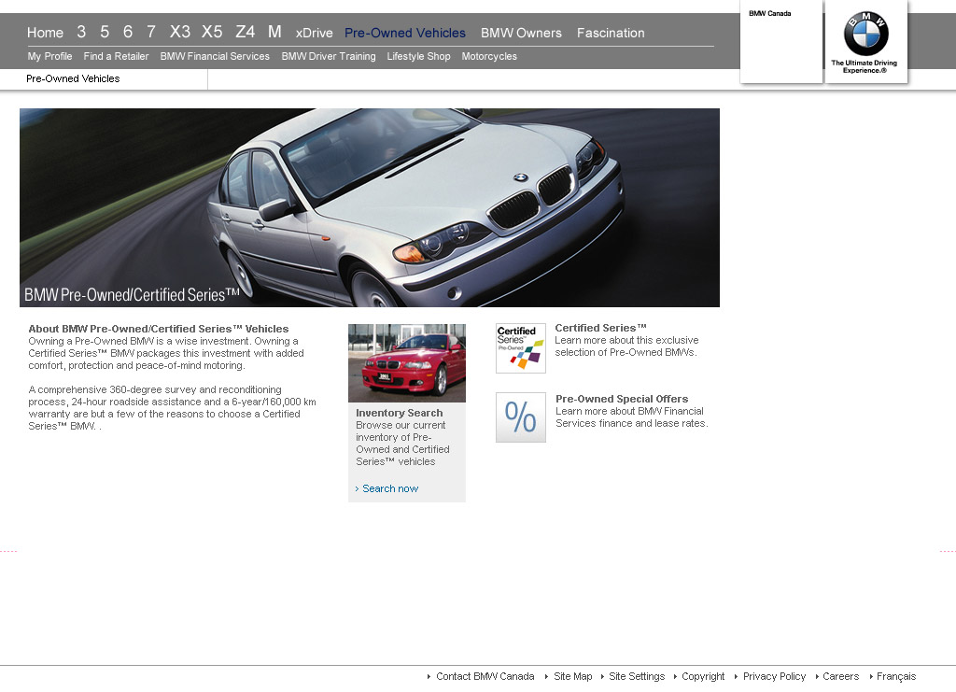
Task: Click the About BMW Pre-Owned/Certified Series heading
Action: tap(159, 329)
